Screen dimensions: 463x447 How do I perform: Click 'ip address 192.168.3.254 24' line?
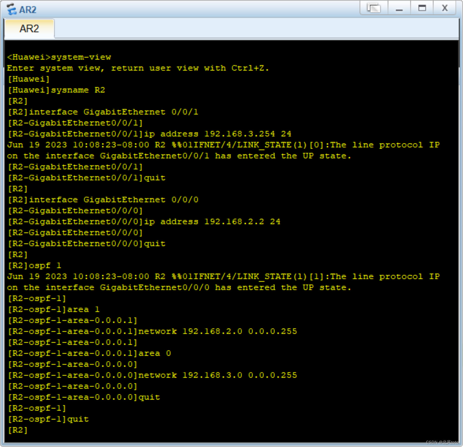point(150,134)
